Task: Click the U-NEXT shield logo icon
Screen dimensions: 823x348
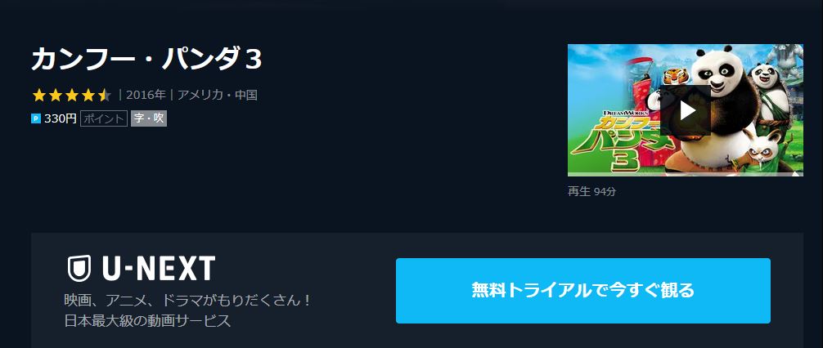Action: pyautogui.click(x=79, y=268)
